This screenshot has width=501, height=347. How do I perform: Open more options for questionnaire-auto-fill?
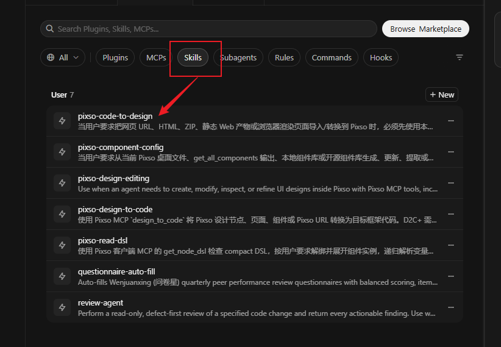point(451,276)
